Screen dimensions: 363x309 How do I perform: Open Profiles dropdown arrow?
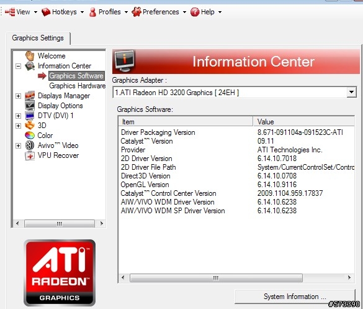tap(126, 12)
